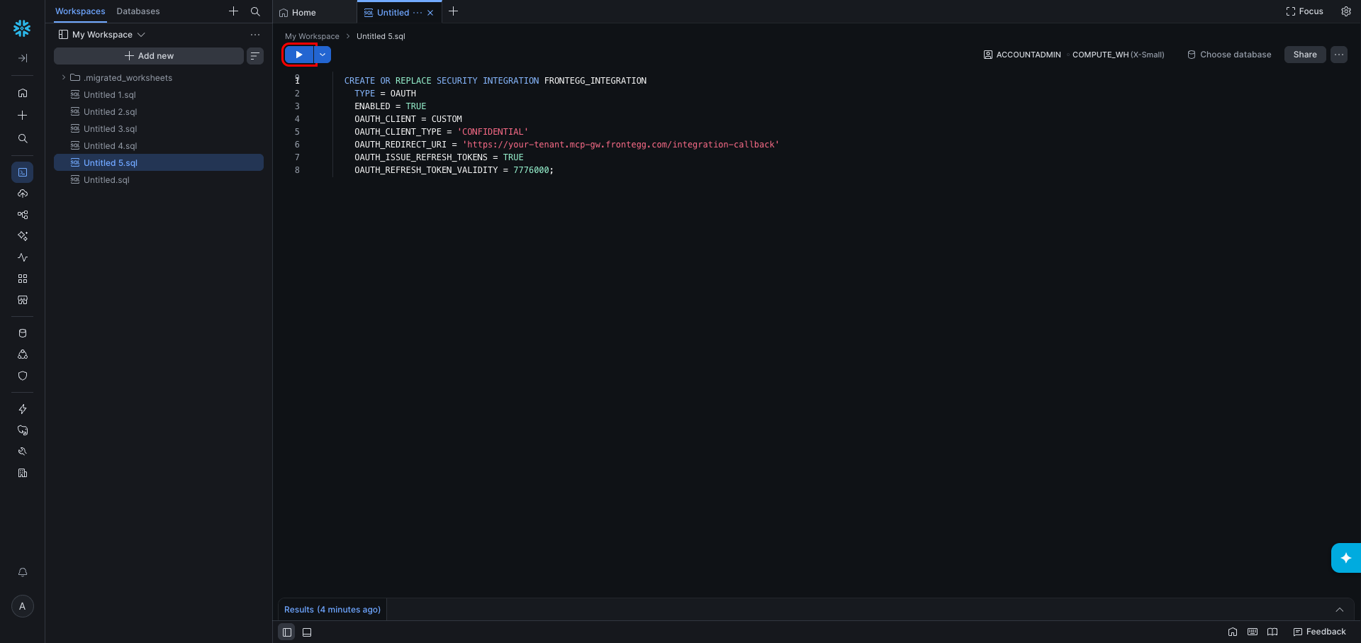Open the documentation book icon in status bar

point(1272,632)
